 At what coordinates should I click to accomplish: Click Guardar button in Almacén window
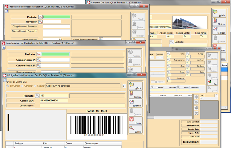click(x=219, y=39)
